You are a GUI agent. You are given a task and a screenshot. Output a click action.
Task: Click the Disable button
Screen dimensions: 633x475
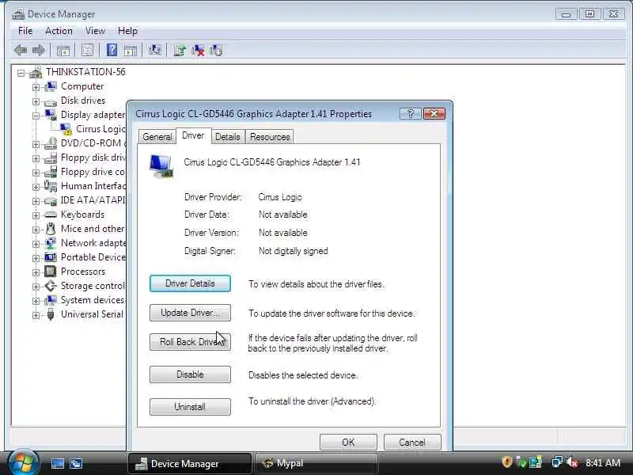click(190, 374)
